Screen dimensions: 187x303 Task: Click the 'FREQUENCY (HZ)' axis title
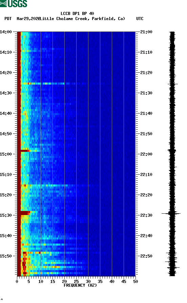(x=80, y=285)
